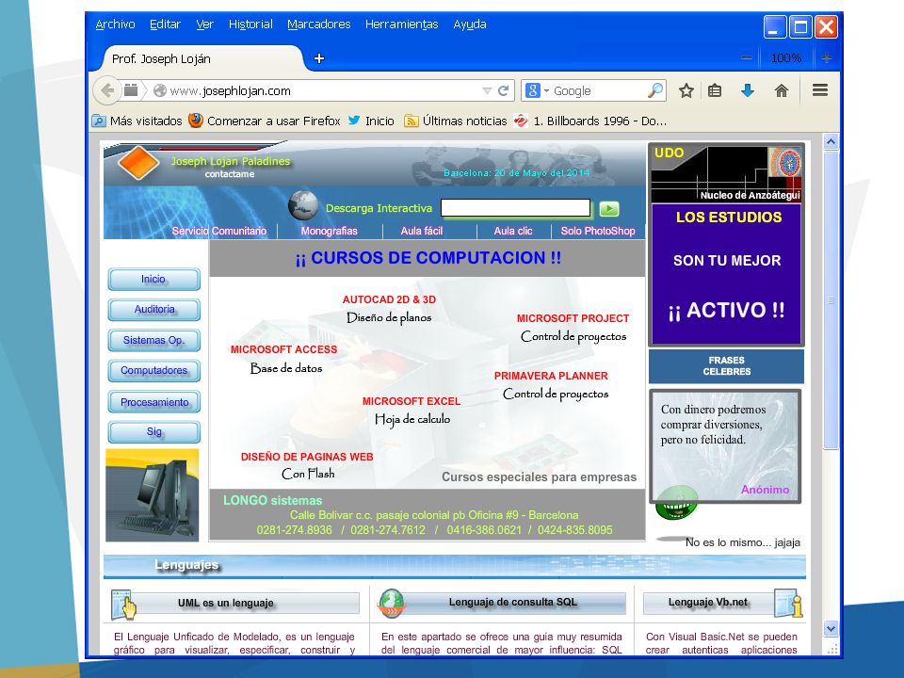Open the Aula clic link
Viewport: 904px width, 678px height.
(513, 232)
